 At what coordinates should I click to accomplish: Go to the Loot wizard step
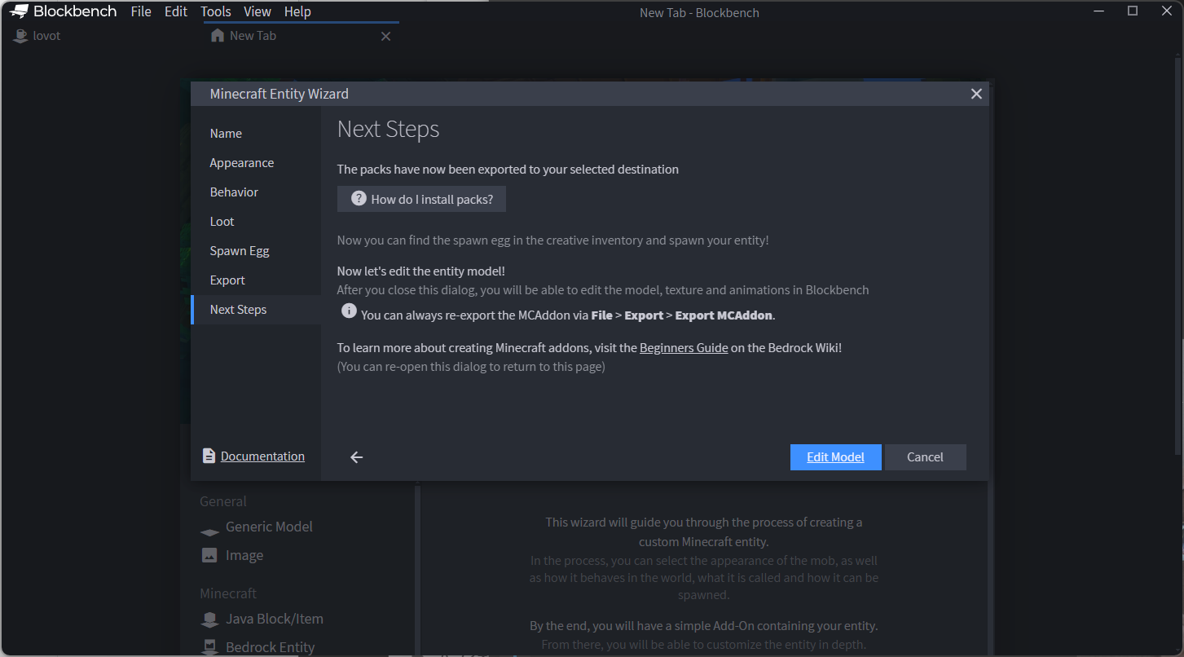coord(256,222)
